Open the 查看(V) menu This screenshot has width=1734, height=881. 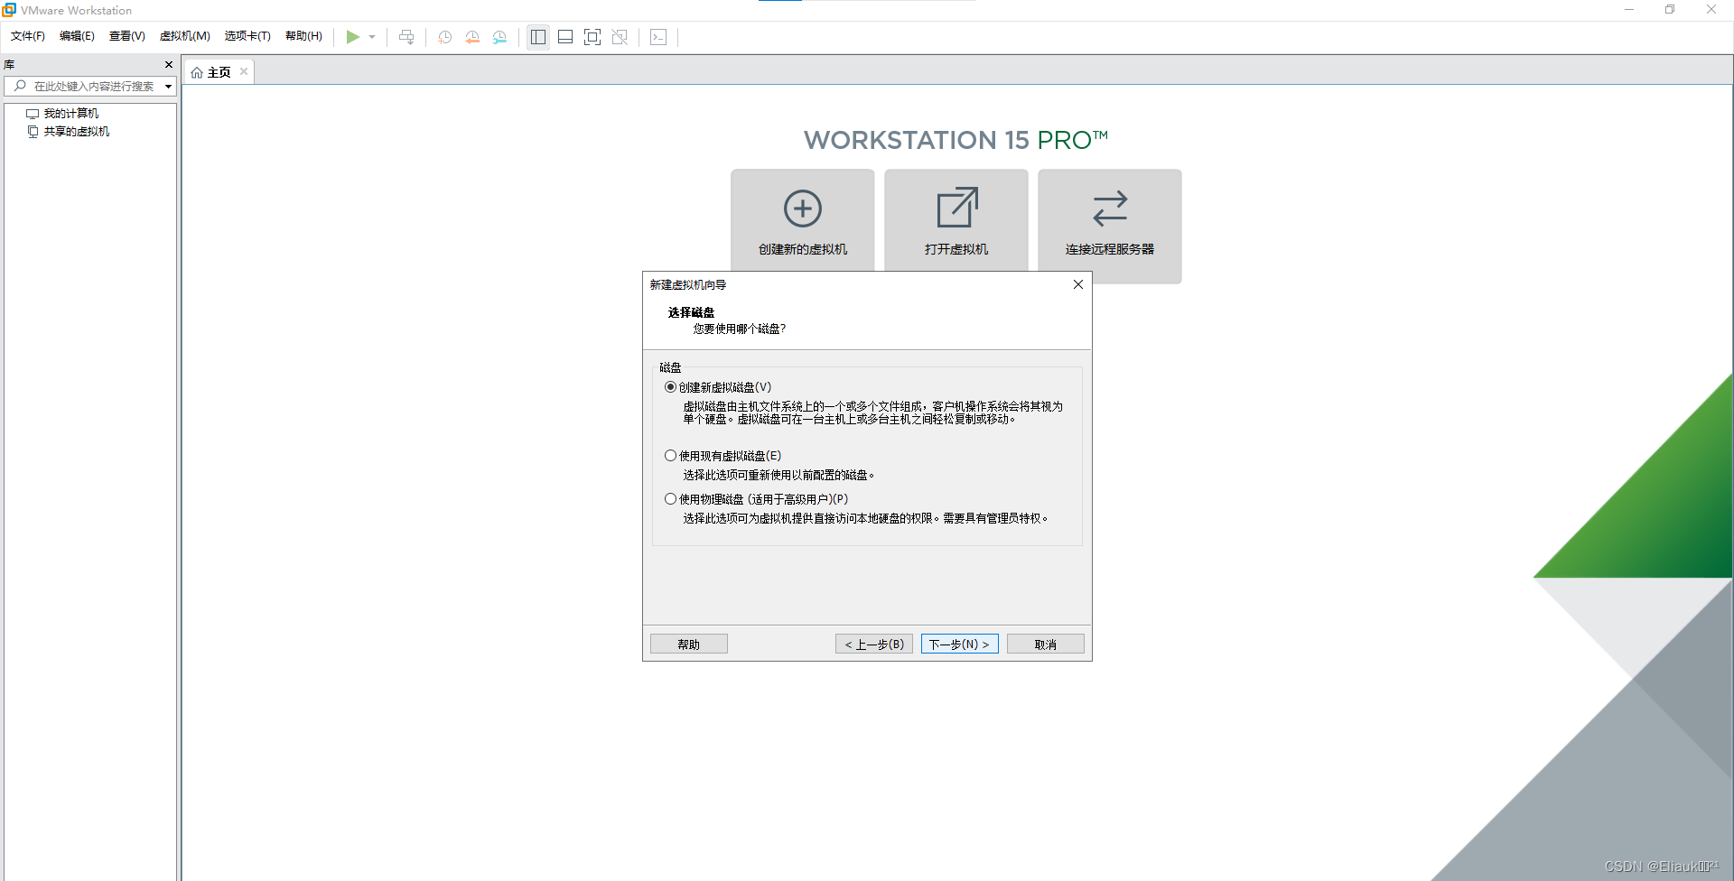coord(127,36)
